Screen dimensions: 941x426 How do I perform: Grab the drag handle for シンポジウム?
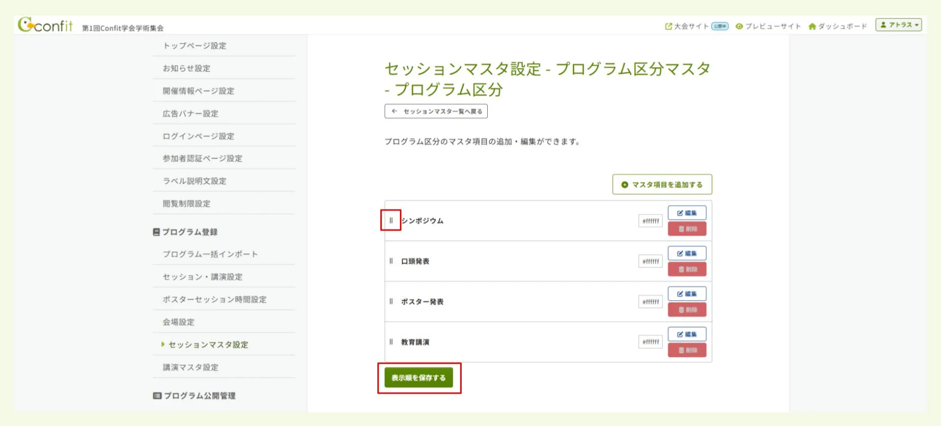coord(391,220)
